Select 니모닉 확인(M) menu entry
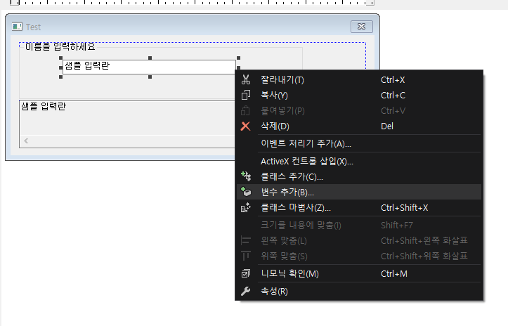 click(358, 273)
